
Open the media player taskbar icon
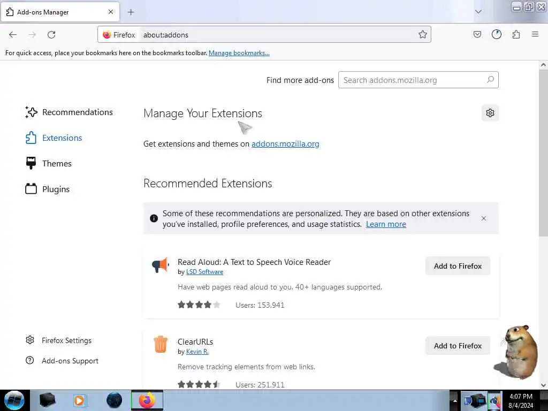coord(79,400)
